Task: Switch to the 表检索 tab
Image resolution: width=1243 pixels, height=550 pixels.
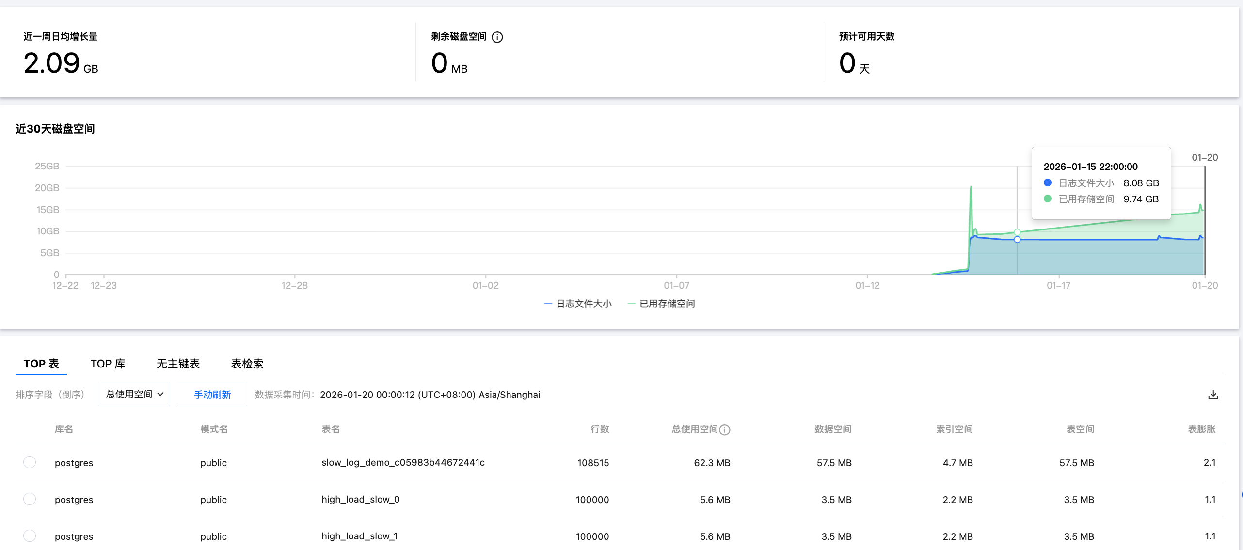Action: click(x=247, y=364)
